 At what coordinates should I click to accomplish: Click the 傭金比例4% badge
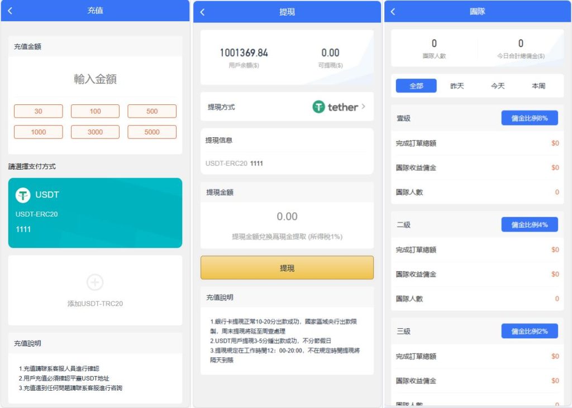(x=529, y=225)
